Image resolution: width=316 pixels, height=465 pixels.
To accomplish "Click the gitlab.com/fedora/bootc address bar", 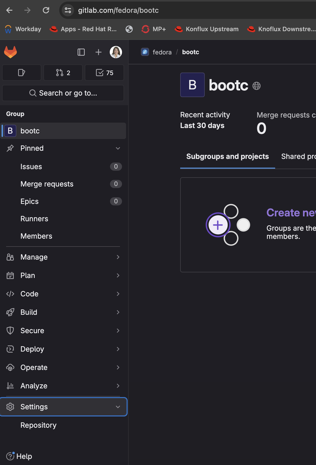I will coord(118,10).
